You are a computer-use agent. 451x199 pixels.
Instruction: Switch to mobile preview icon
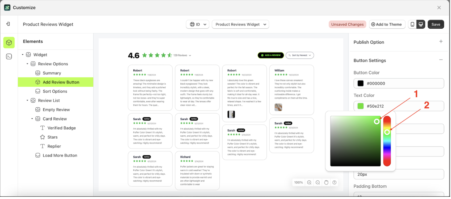pyautogui.click(x=412, y=24)
